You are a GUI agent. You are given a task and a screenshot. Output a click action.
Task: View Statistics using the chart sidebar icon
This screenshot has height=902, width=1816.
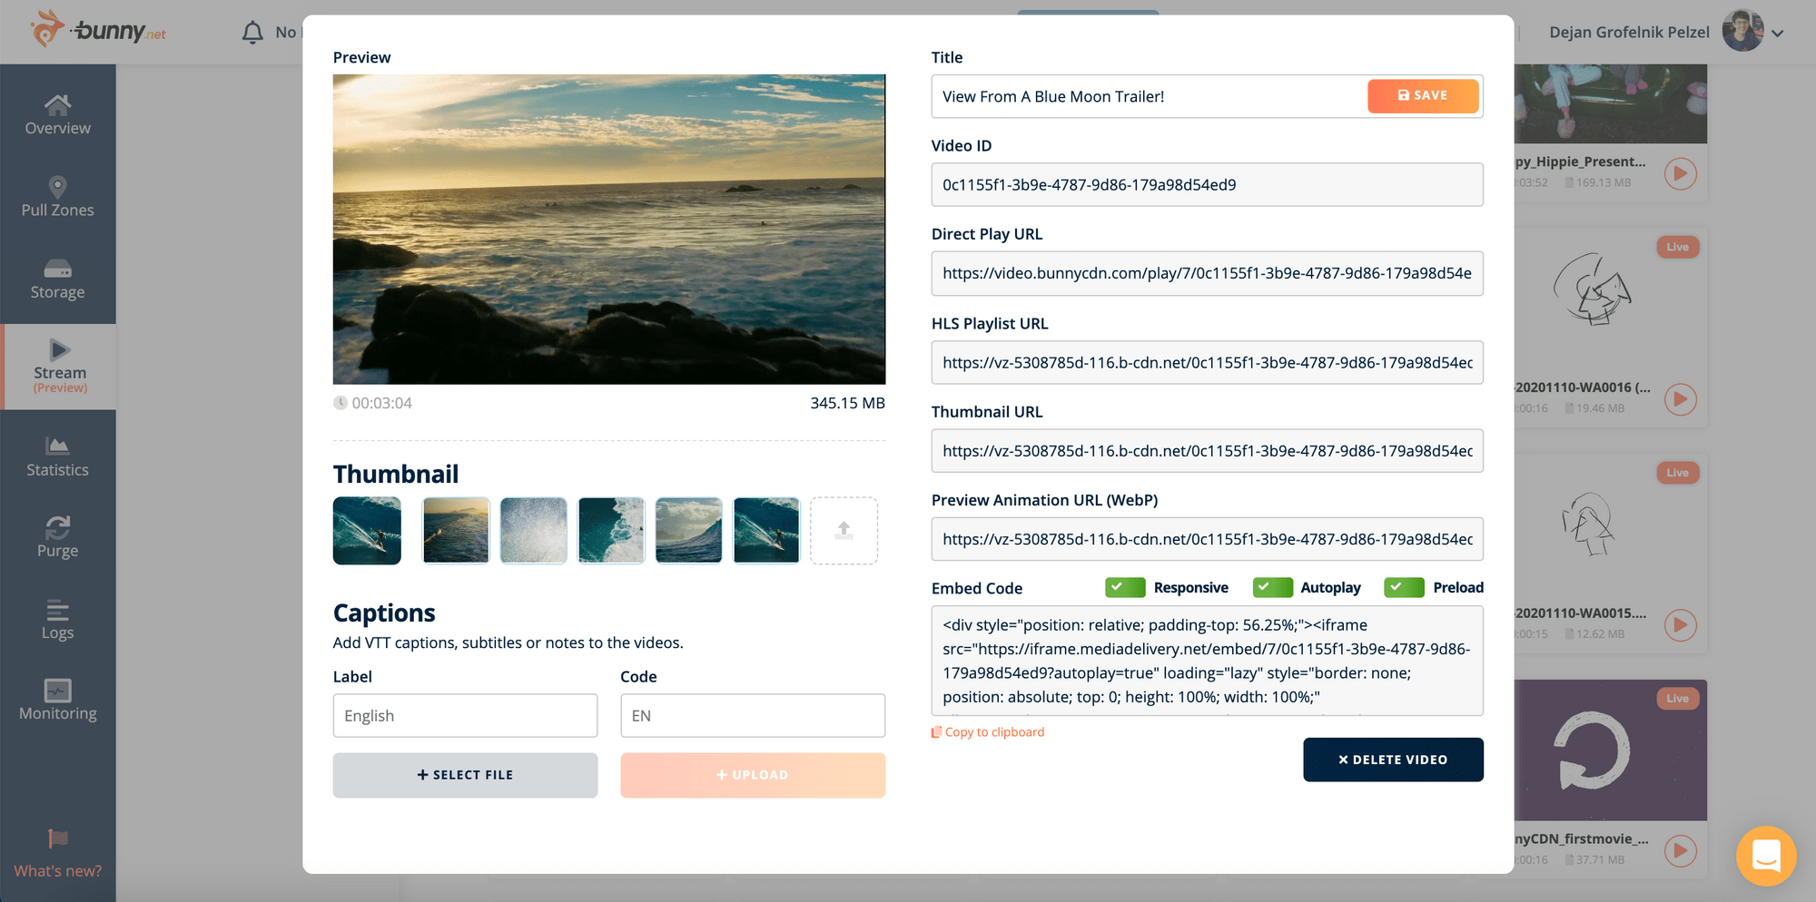(57, 455)
